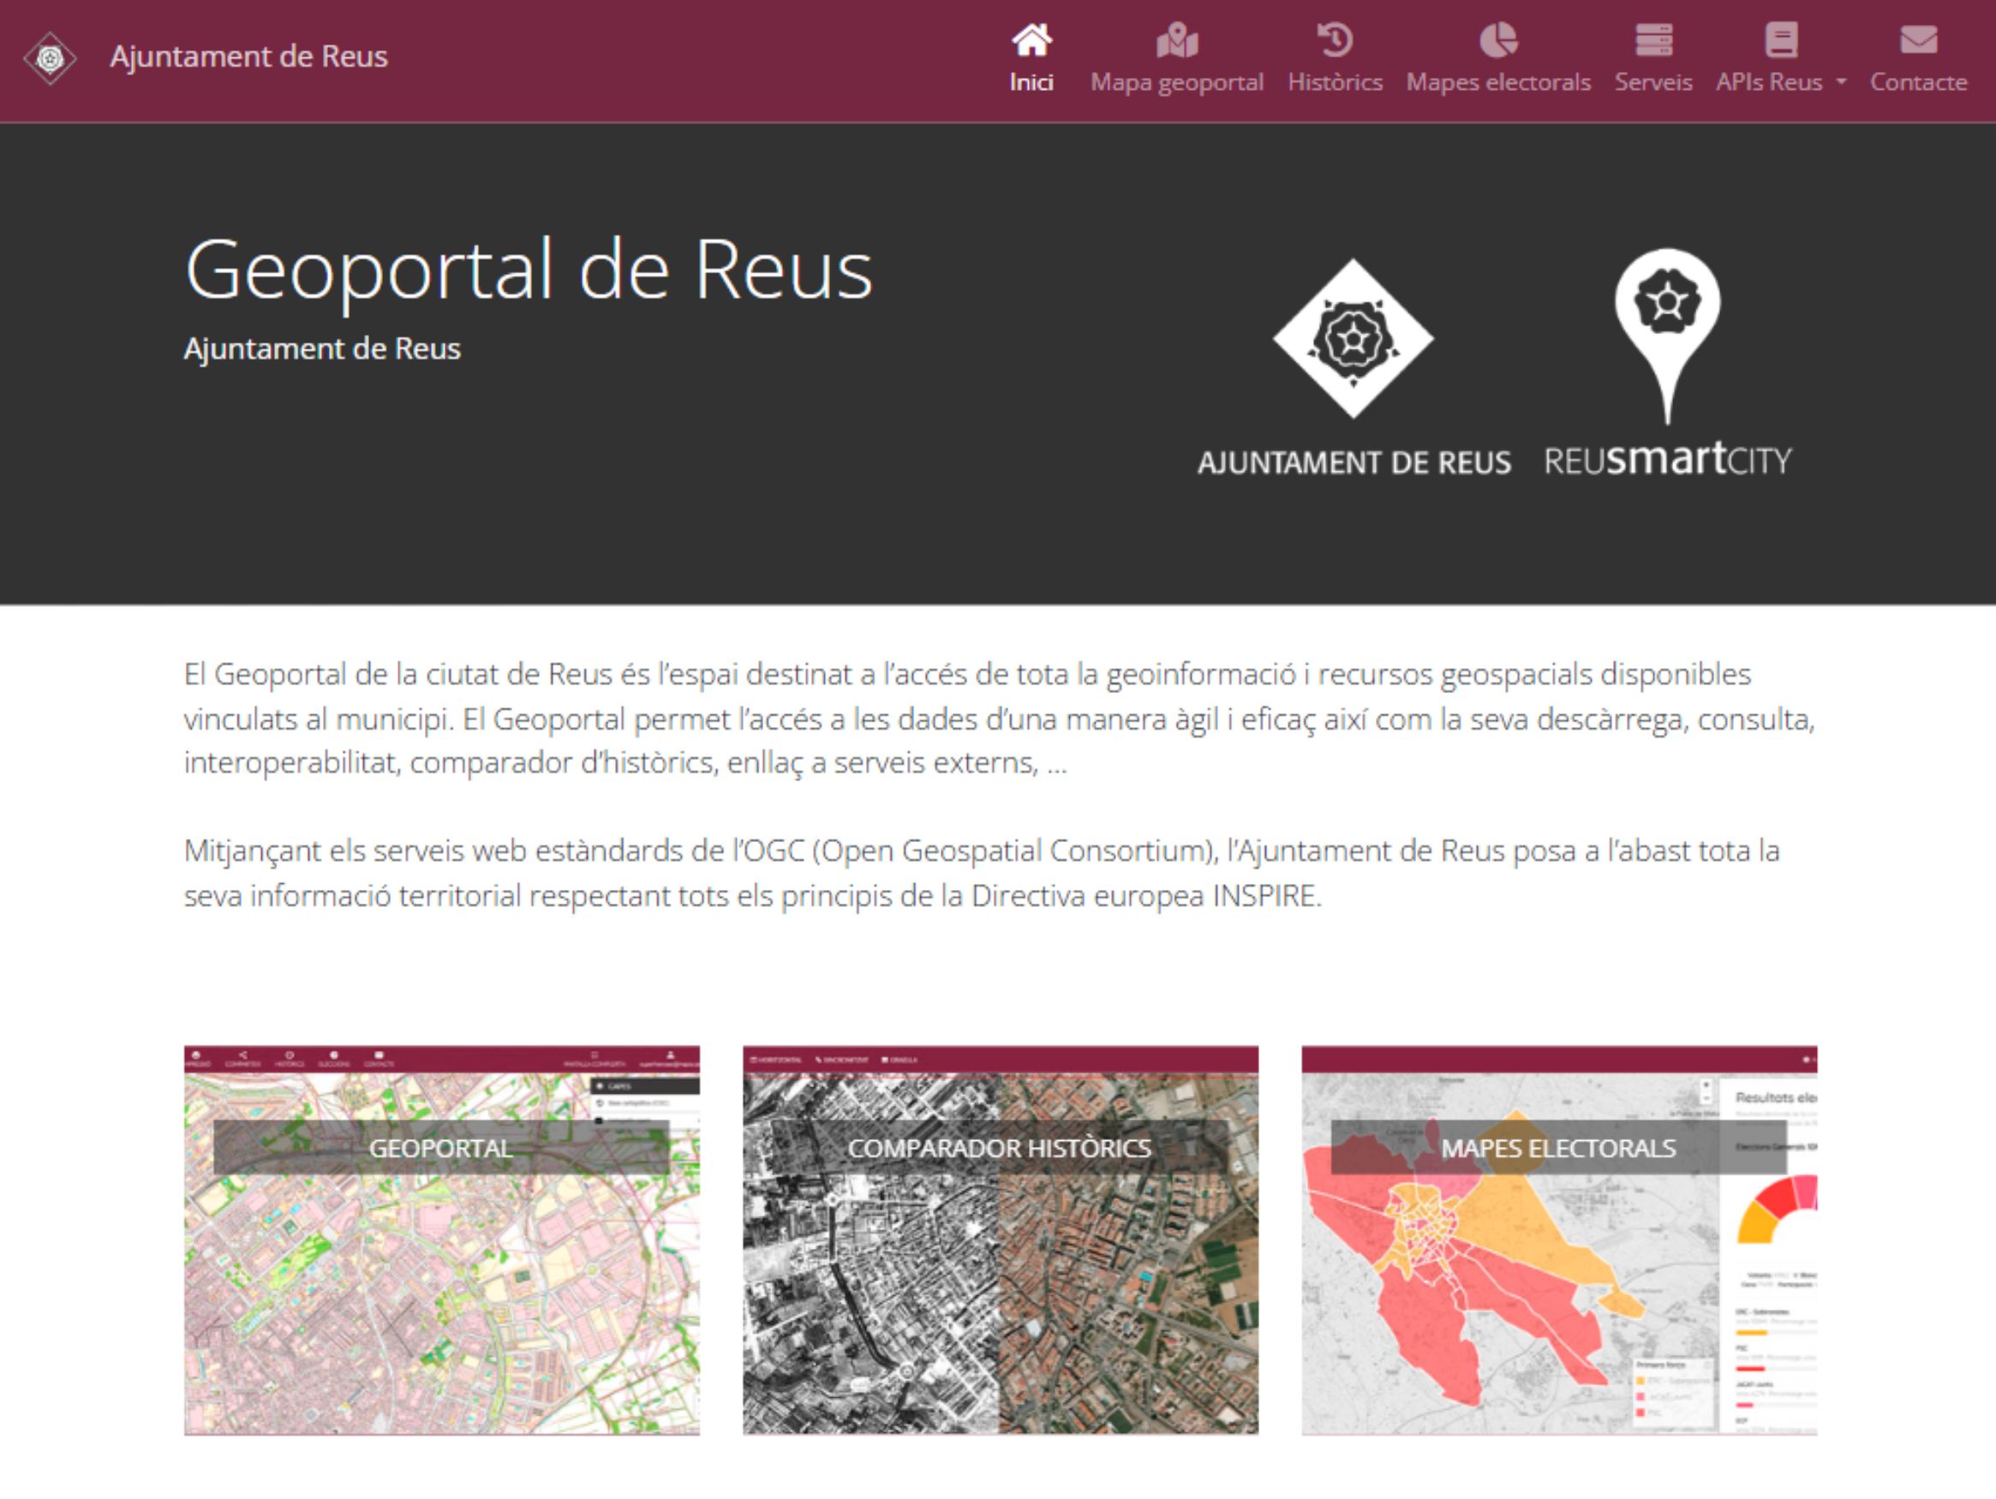Screen dimensions: 1996x1499
Task: Click the Ajuntament de Reus brand link
Action: 248,57
